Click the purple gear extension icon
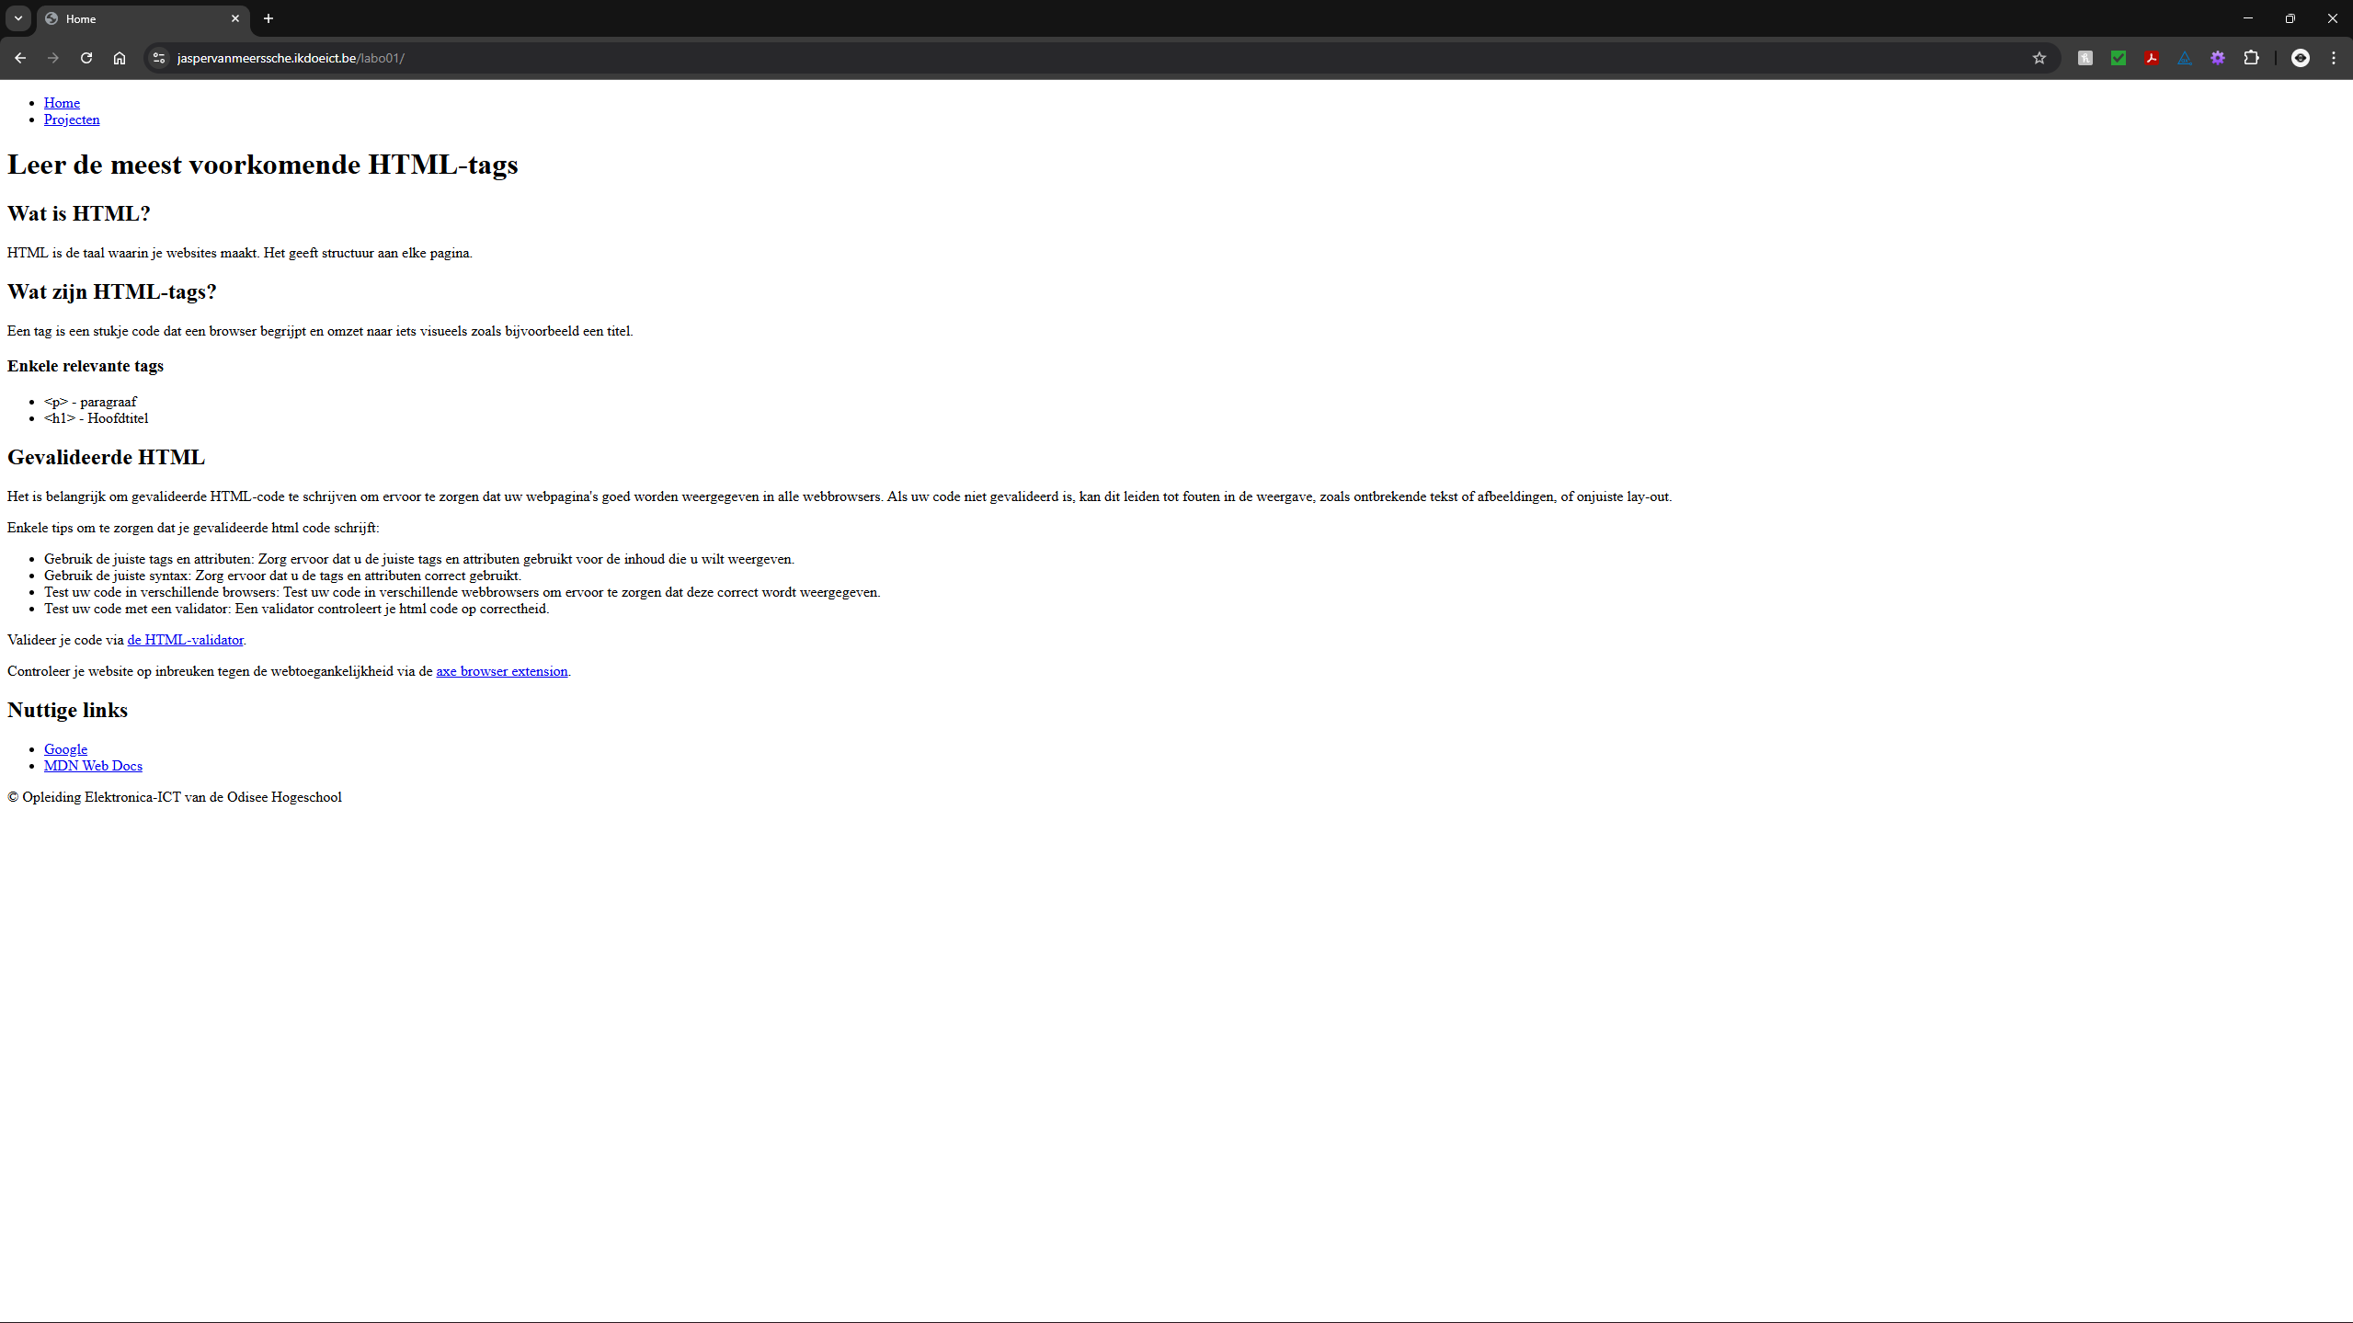 2217,58
